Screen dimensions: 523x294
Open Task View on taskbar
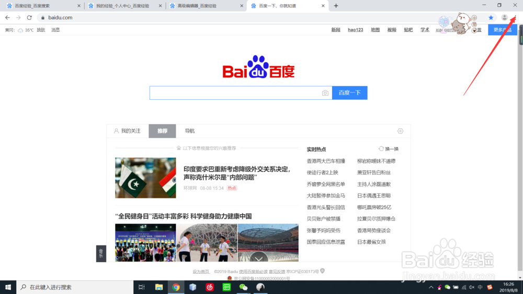coord(141,287)
